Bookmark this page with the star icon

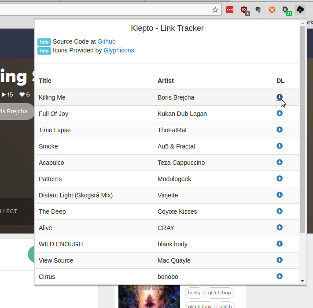click(215, 10)
